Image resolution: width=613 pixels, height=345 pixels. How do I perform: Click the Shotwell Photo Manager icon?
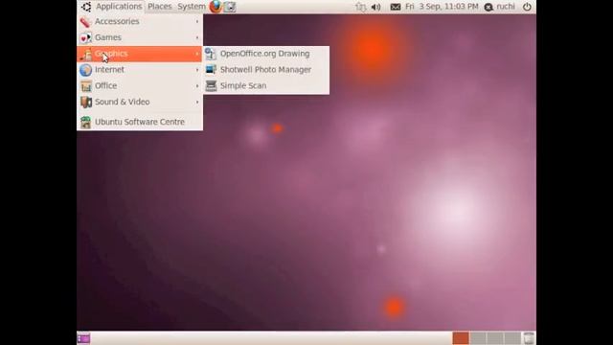pyautogui.click(x=211, y=70)
